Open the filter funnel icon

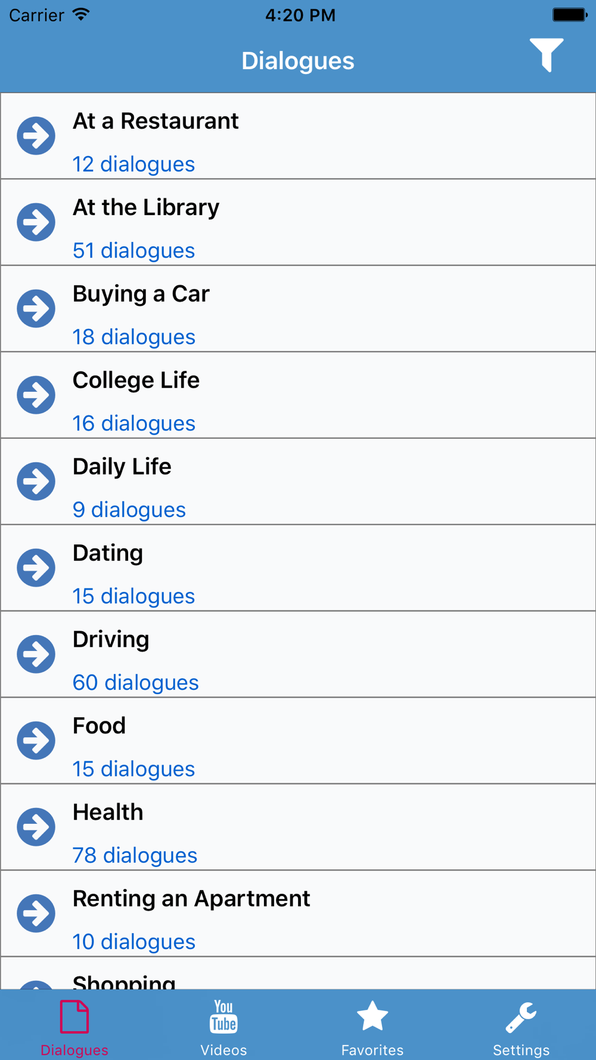coord(547,55)
